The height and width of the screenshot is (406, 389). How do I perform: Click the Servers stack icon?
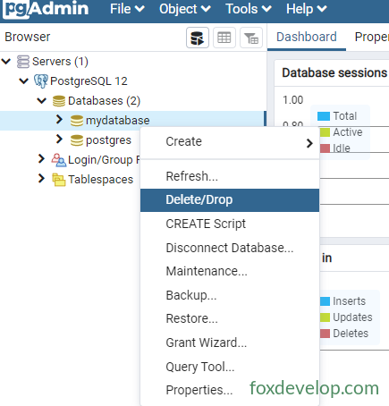coord(23,62)
